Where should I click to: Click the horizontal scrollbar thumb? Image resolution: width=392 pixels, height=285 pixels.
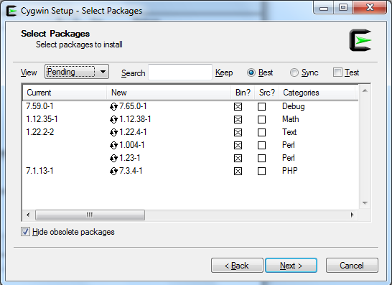point(90,215)
